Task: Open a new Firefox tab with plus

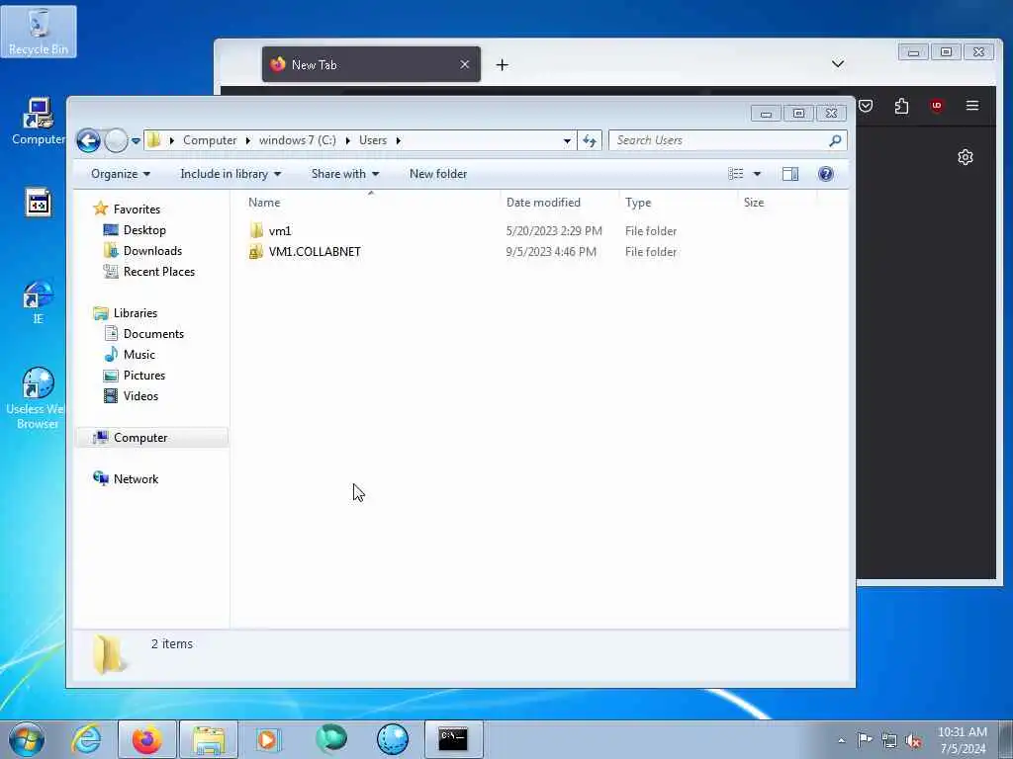Action: point(502,64)
